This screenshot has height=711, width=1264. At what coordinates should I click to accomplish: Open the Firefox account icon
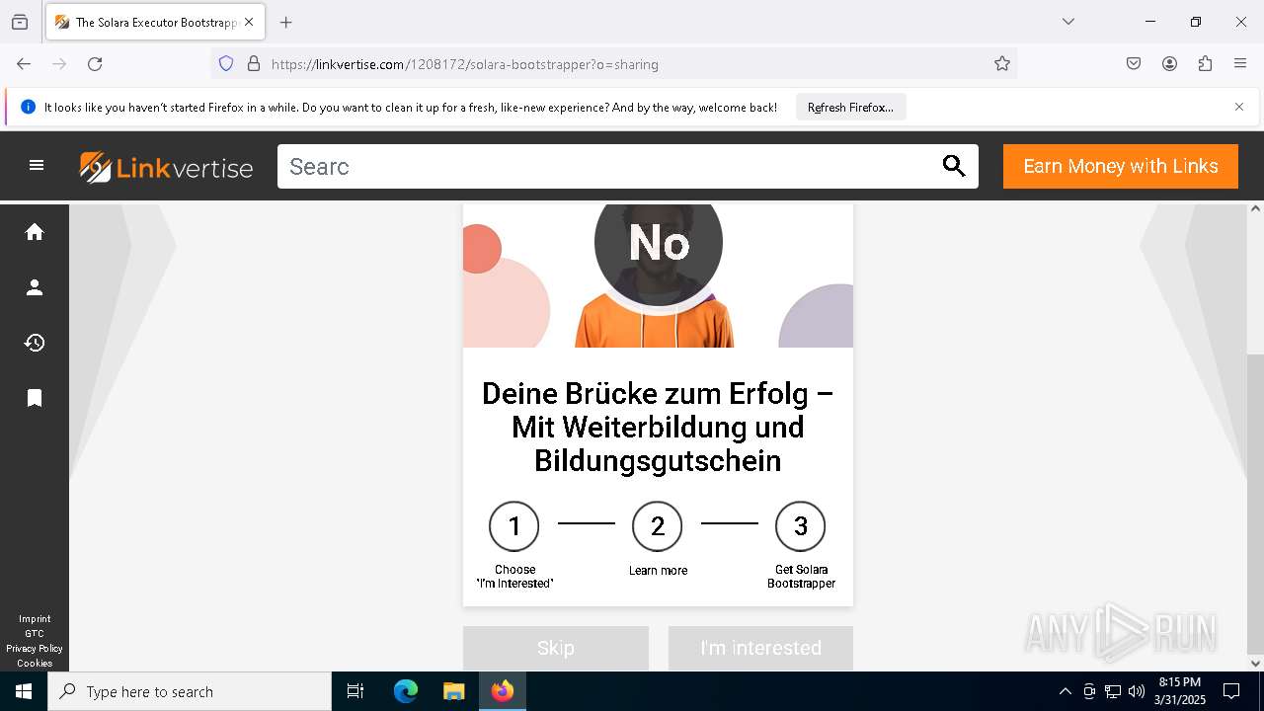point(1169,64)
